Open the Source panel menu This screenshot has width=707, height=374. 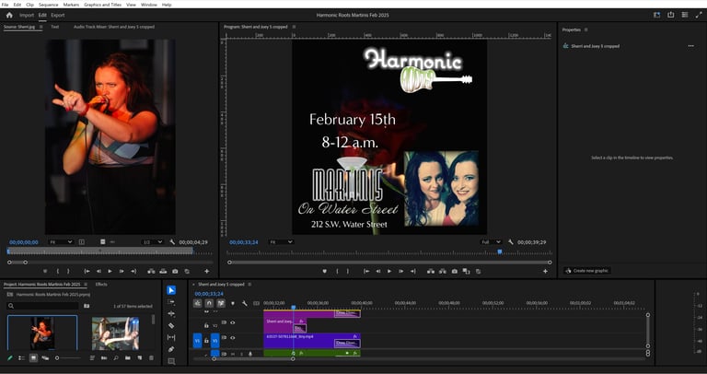click(x=41, y=27)
